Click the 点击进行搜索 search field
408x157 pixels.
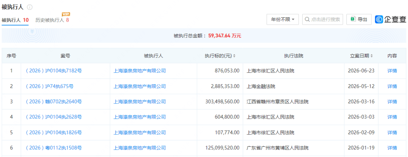(x=323, y=20)
